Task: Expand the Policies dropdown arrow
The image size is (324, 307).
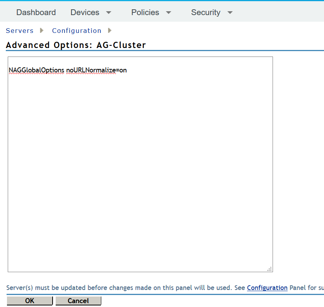Action: 169,13
